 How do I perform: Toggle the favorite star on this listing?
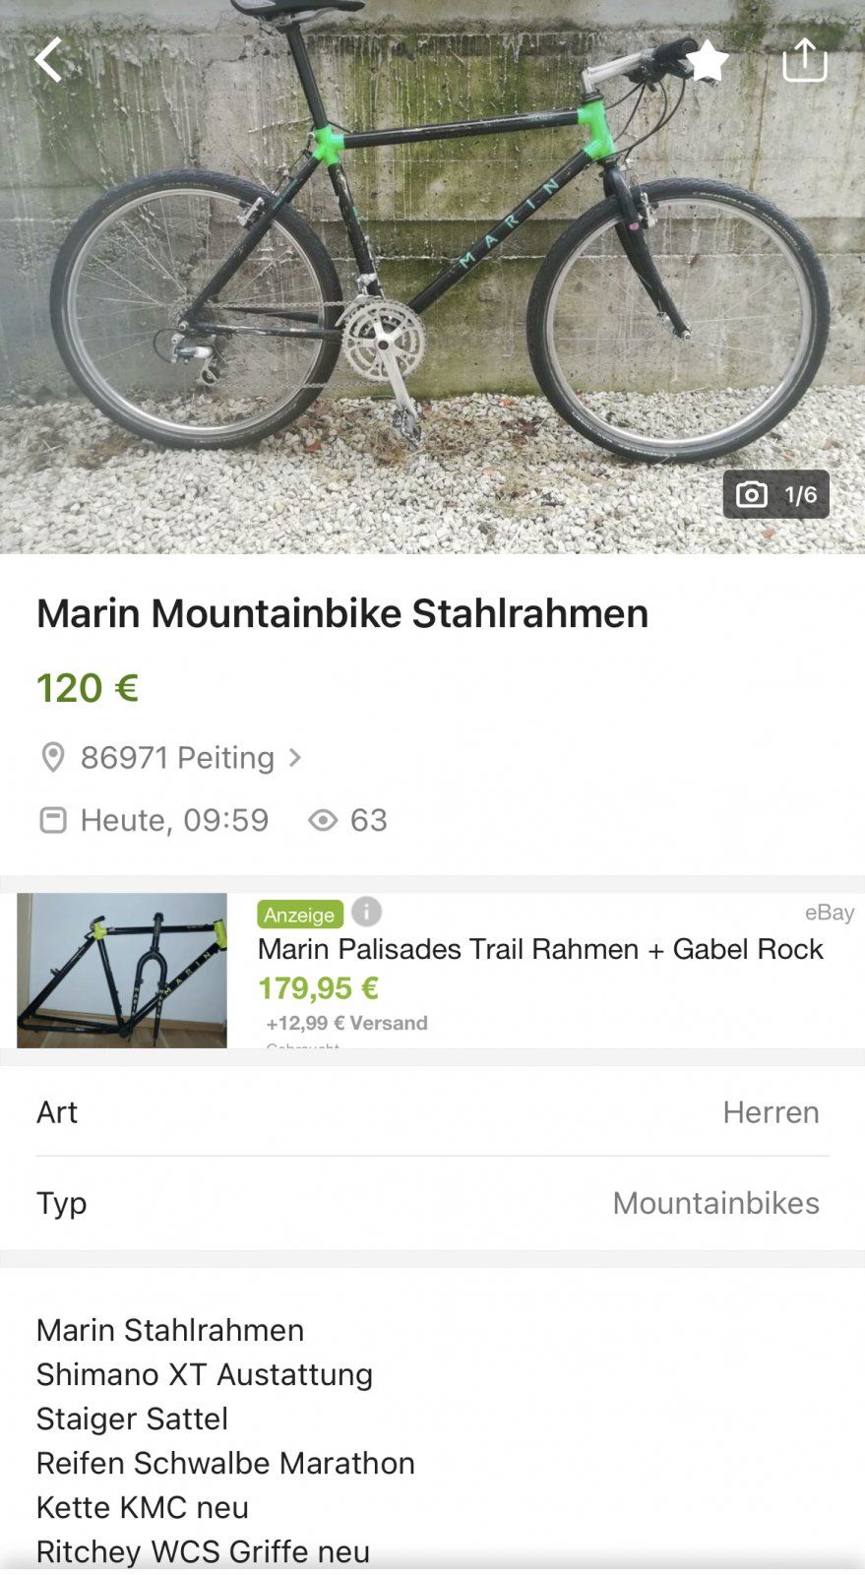(707, 61)
